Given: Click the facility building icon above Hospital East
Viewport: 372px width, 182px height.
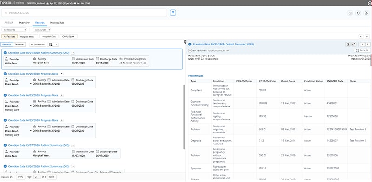Looking at the screenshot, I should pyautogui.click(x=34, y=59).
